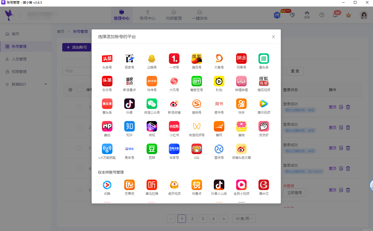373x231 pixels.
Task: Select the 腾讯视频 platform icon
Action: pos(264,104)
